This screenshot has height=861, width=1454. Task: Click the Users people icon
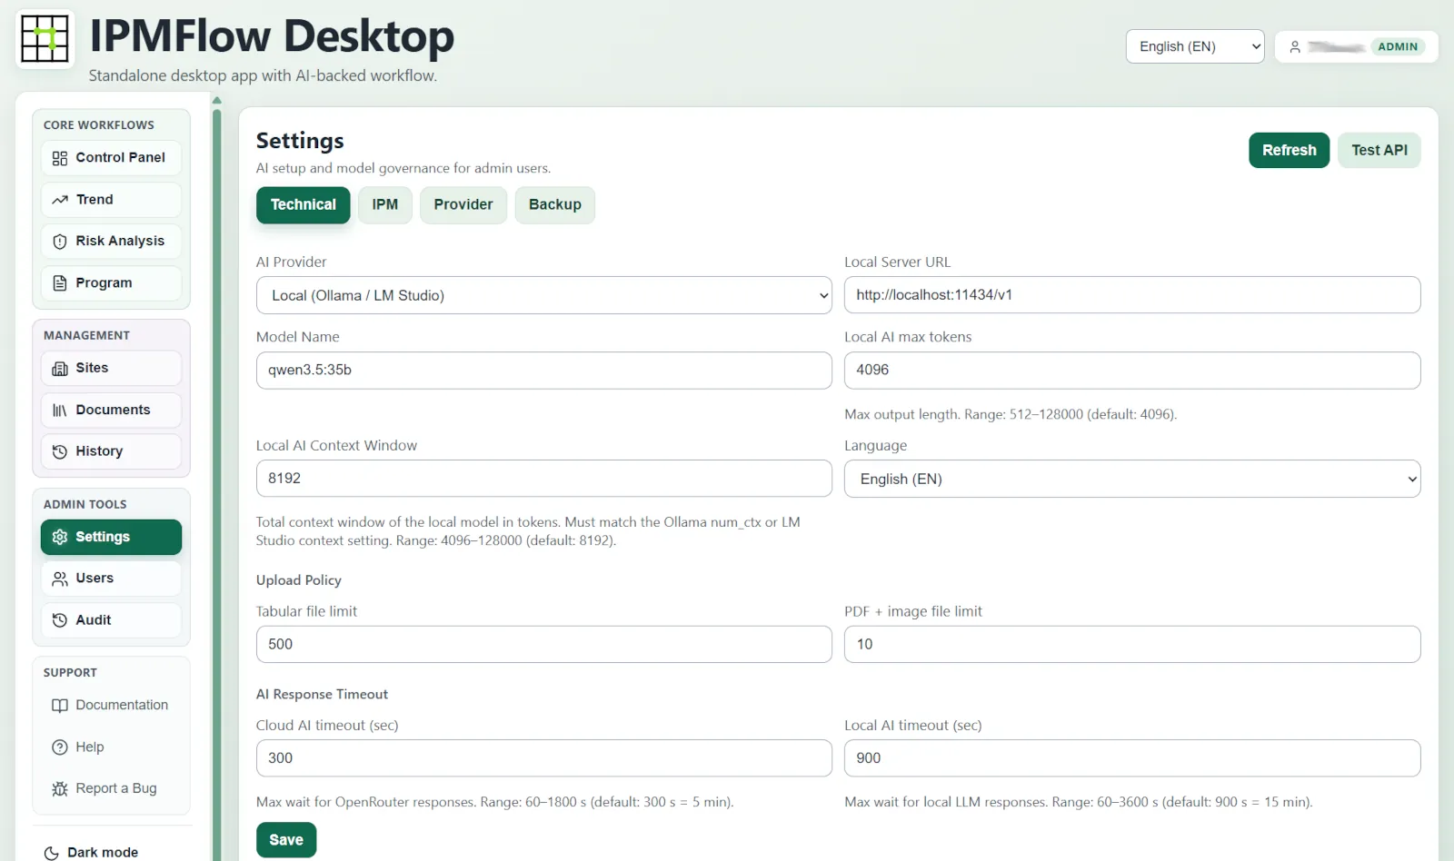(x=60, y=579)
